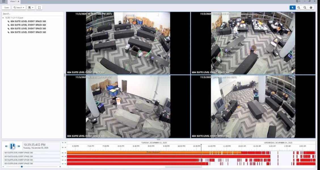Viewport: 320px width, 170px height.
Task: Open settings gear dropdown
Action: coord(298,1)
